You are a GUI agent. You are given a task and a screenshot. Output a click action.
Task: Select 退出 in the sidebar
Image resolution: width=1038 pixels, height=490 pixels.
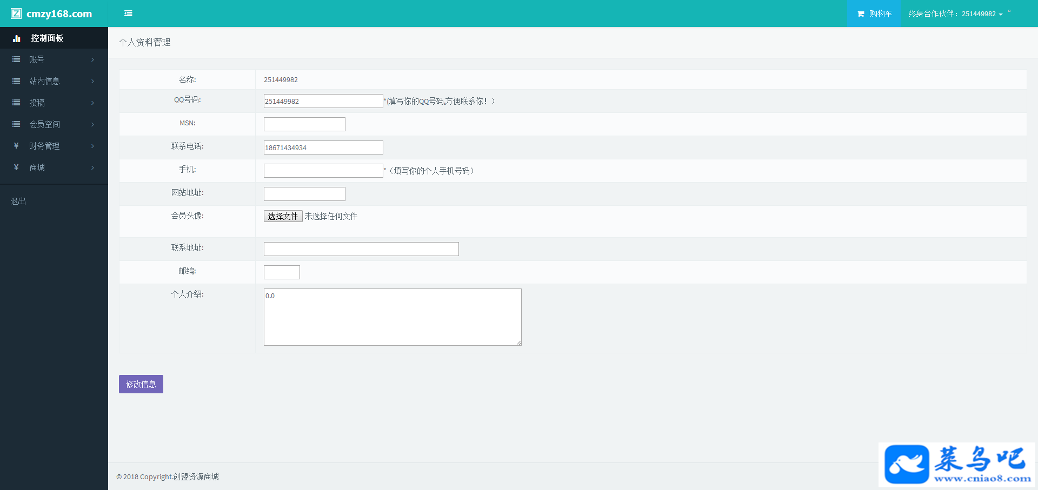click(18, 201)
